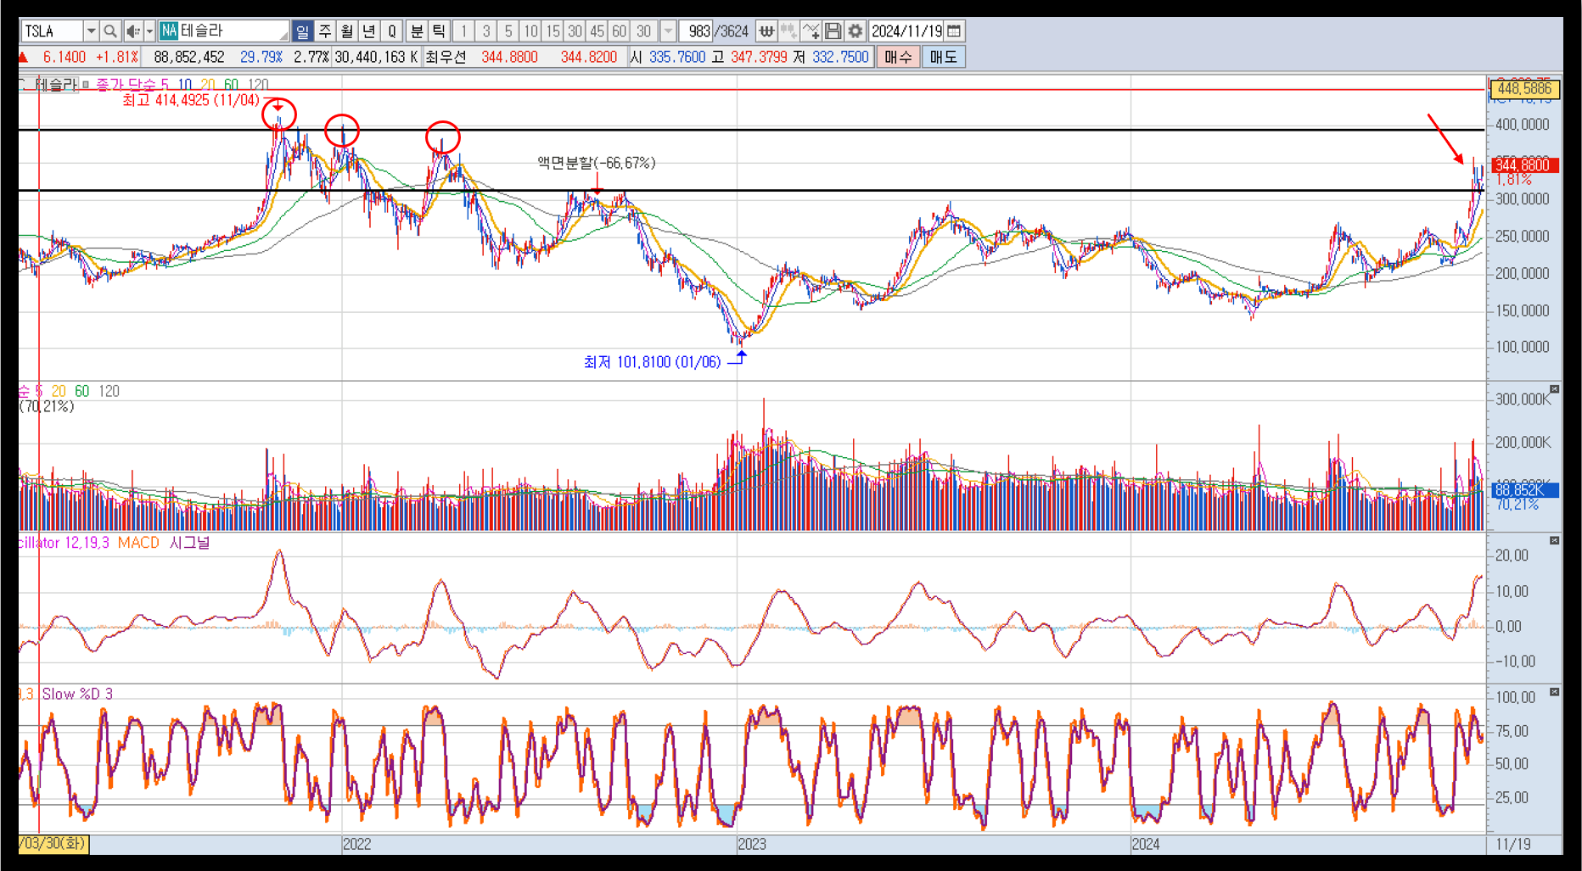Click the 332.7500 low price value
The width and height of the screenshot is (1582, 871).
click(x=840, y=57)
